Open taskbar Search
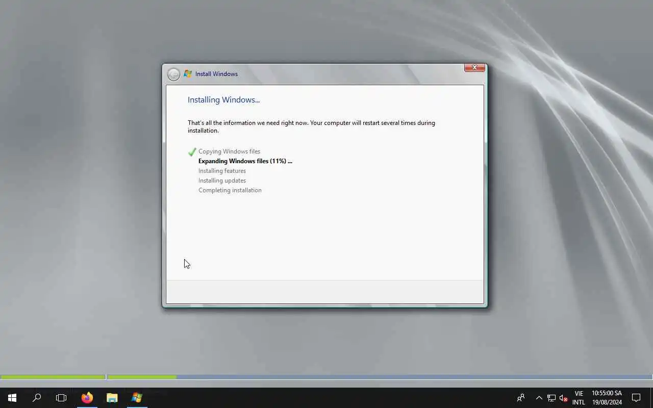The height and width of the screenshot is (408, 653). (x=37, y=398)
